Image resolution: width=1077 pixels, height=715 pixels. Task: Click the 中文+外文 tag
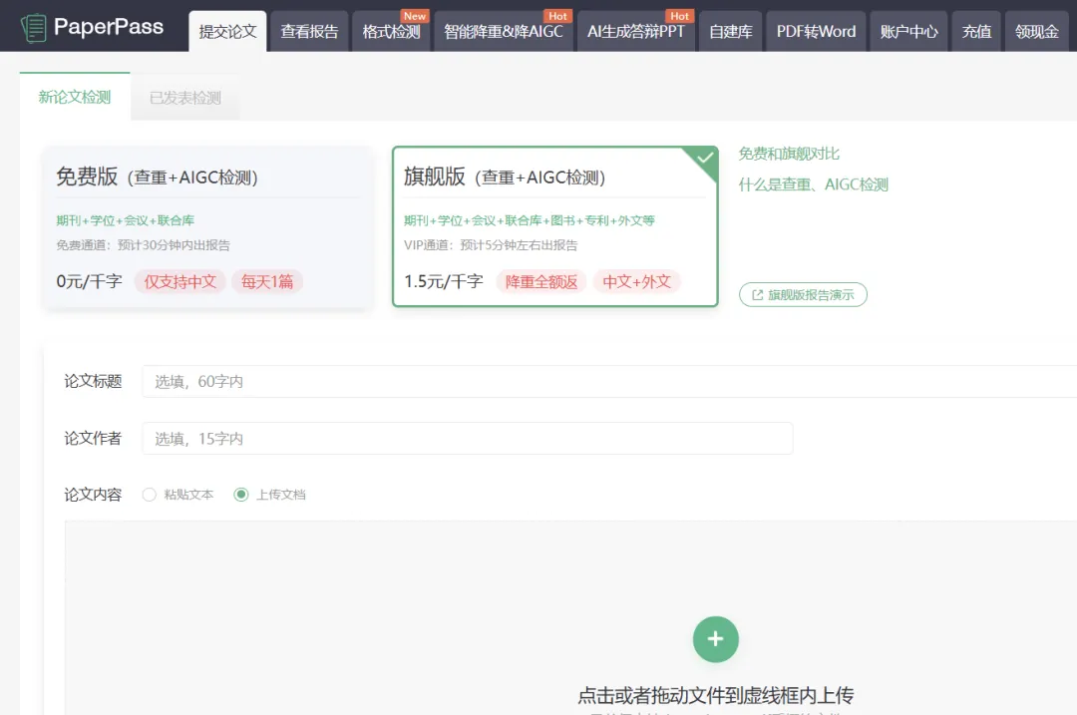click(636, 281)
